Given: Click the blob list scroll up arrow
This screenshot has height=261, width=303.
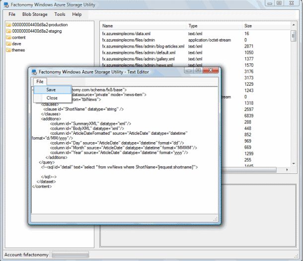Looking at the screenshot, I should 294,25.
